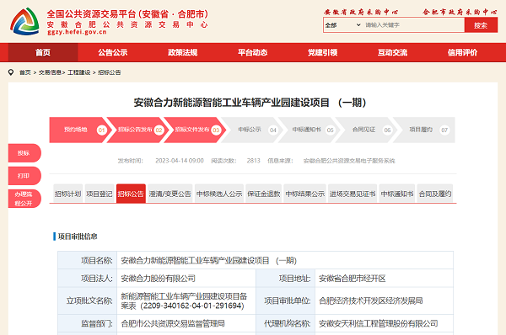Open 平台动态 navigation menu

coord(253,52)
